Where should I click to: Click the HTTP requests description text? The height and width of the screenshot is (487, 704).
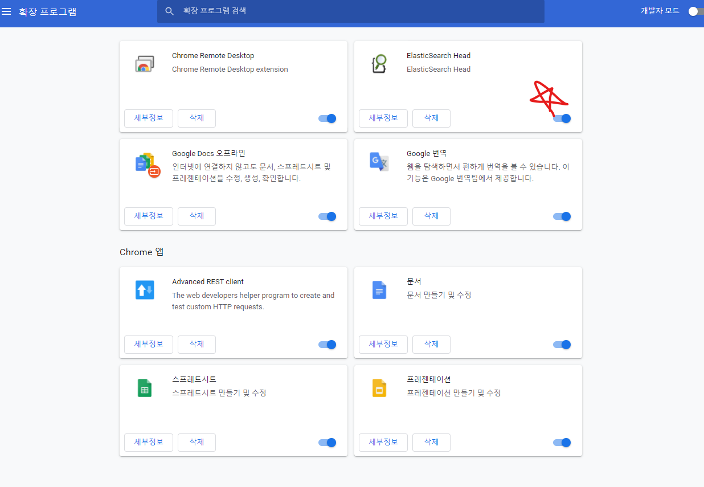pyautogui.click(x=253, y=301)
